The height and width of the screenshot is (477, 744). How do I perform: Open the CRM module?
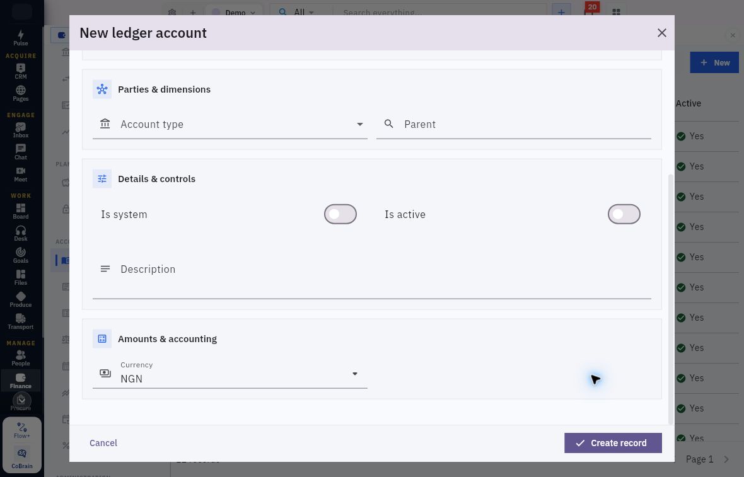20,71
